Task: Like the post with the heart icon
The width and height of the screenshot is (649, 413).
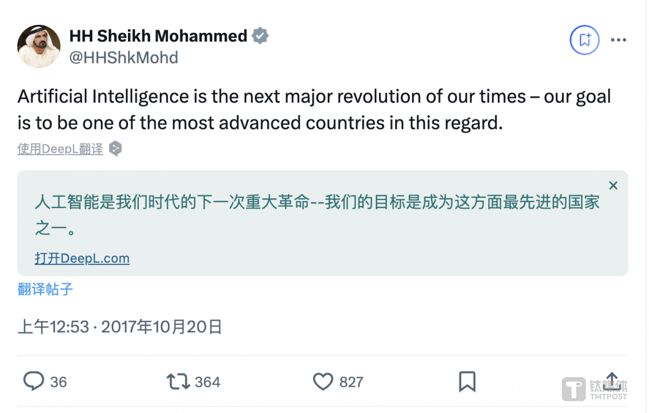Action: 323,382
